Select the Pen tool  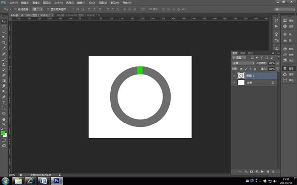(x=4, y=97)
